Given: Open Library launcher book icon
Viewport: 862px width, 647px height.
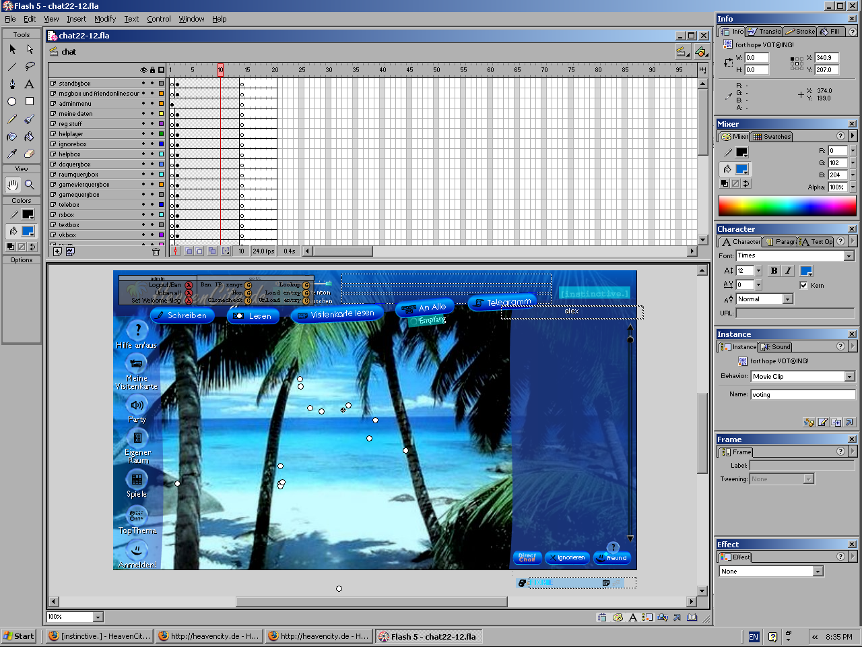Looking at the screenshot, I should click(692, 617).
